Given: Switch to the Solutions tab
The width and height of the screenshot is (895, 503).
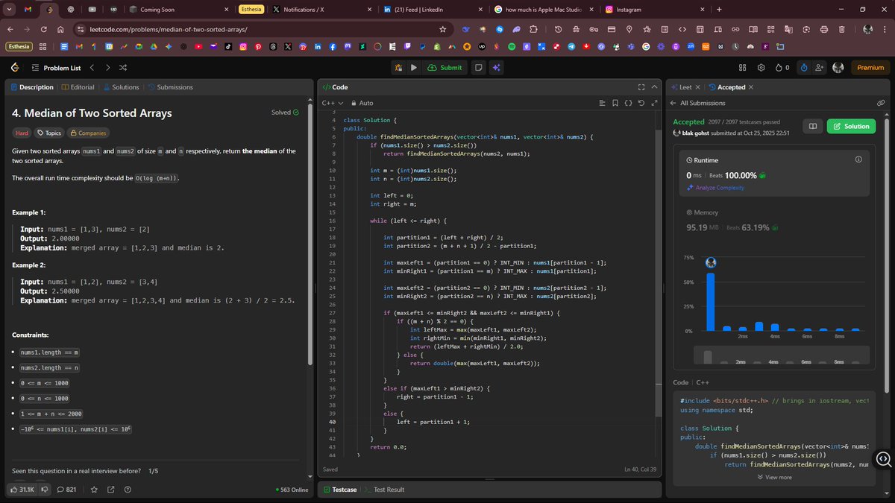Looking at the screenshot, I should pos(120,87).
